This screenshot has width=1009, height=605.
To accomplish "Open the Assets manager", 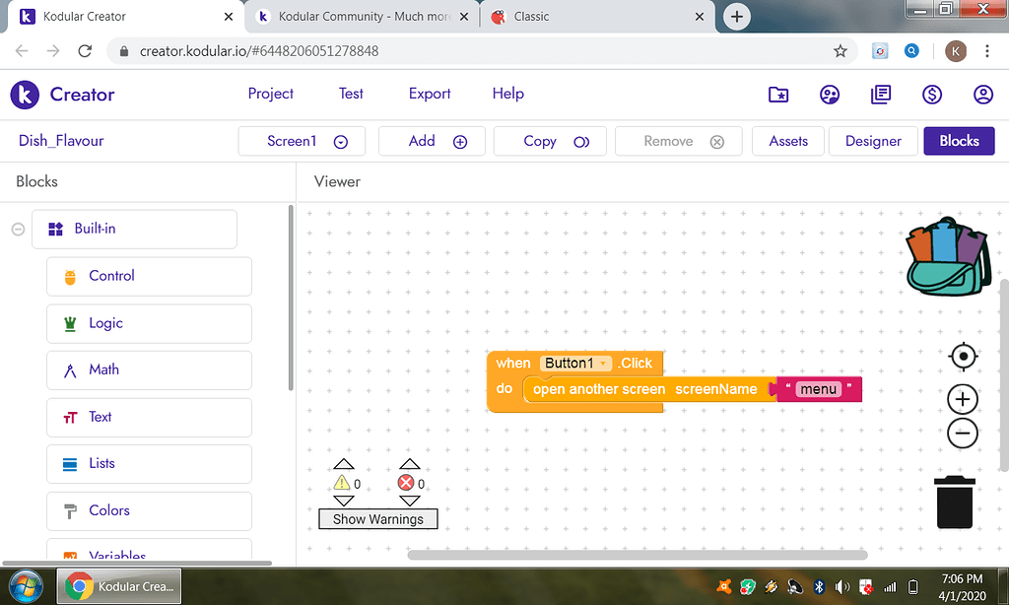I will (787, 141).
